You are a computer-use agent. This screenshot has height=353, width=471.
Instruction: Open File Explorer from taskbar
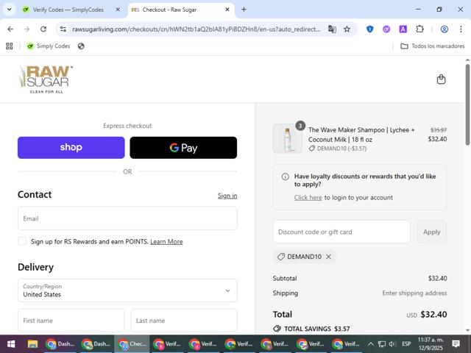(x=32, y=344)
